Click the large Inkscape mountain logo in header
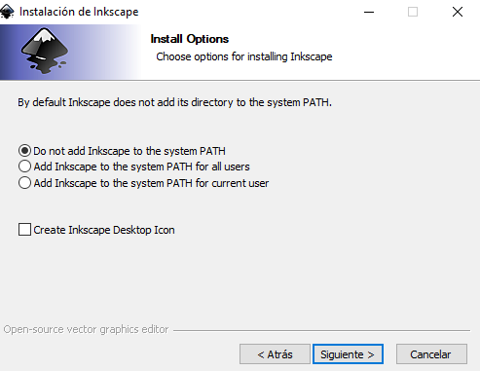 click(45, 51)
